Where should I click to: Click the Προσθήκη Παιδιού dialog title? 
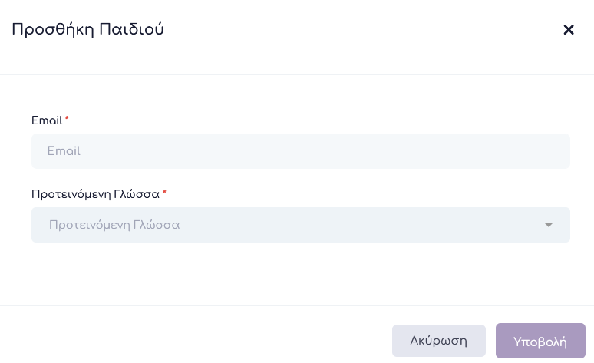click(87, 30)
